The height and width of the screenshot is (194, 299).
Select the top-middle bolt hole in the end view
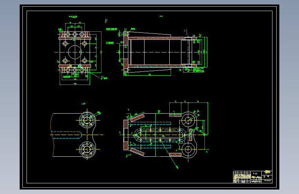[x=75, y=35]
